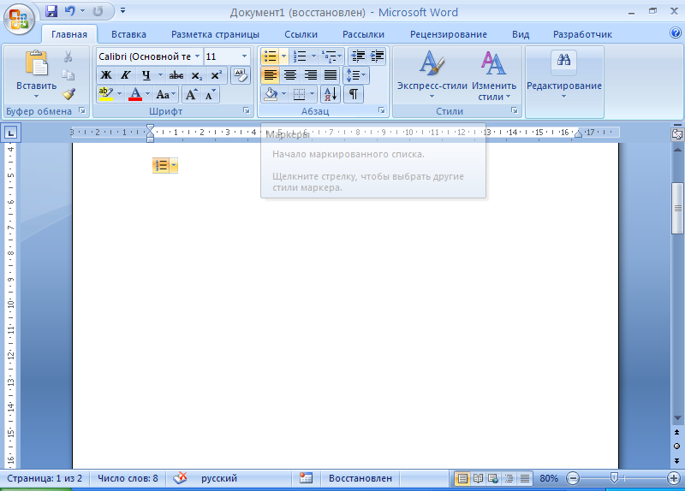Toggle strikethrough abc formatting
The image size is (685, 491).
(176, 75)
